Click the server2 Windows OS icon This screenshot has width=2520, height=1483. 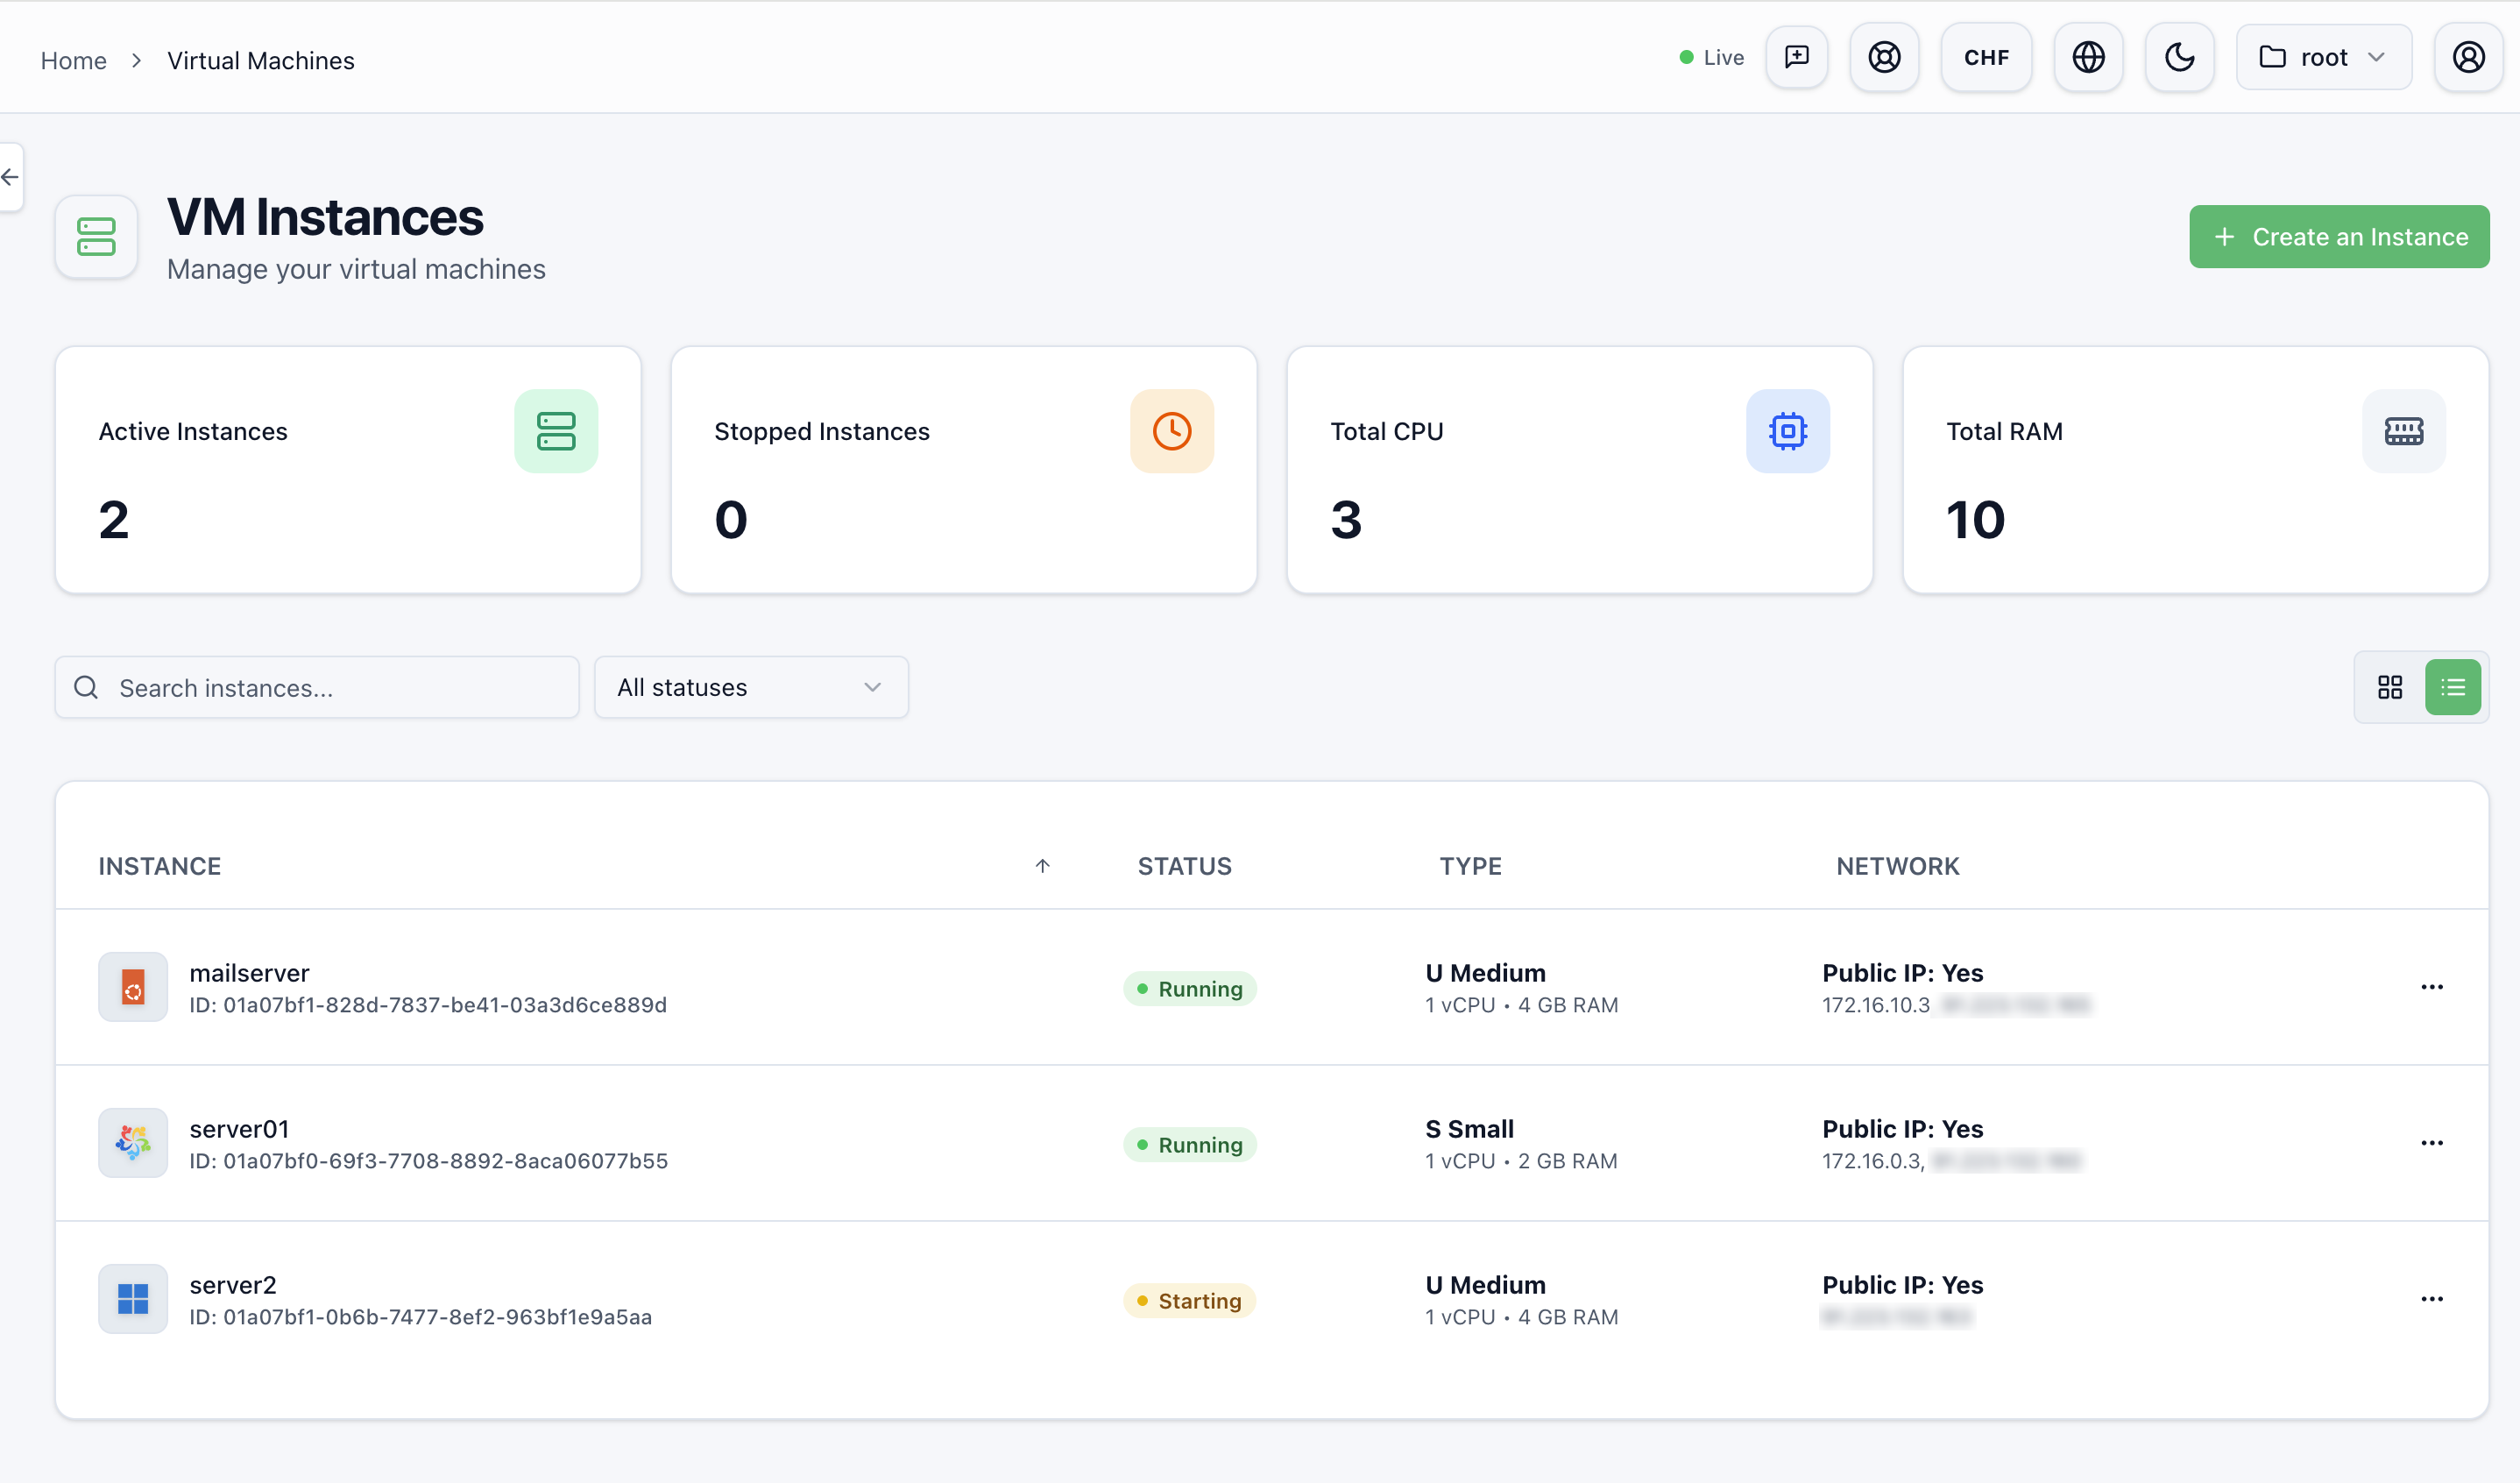(133, 1299)
